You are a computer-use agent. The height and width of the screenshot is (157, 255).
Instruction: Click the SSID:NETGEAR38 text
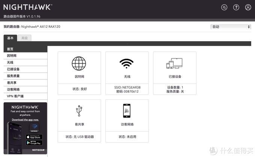point(127,87)
